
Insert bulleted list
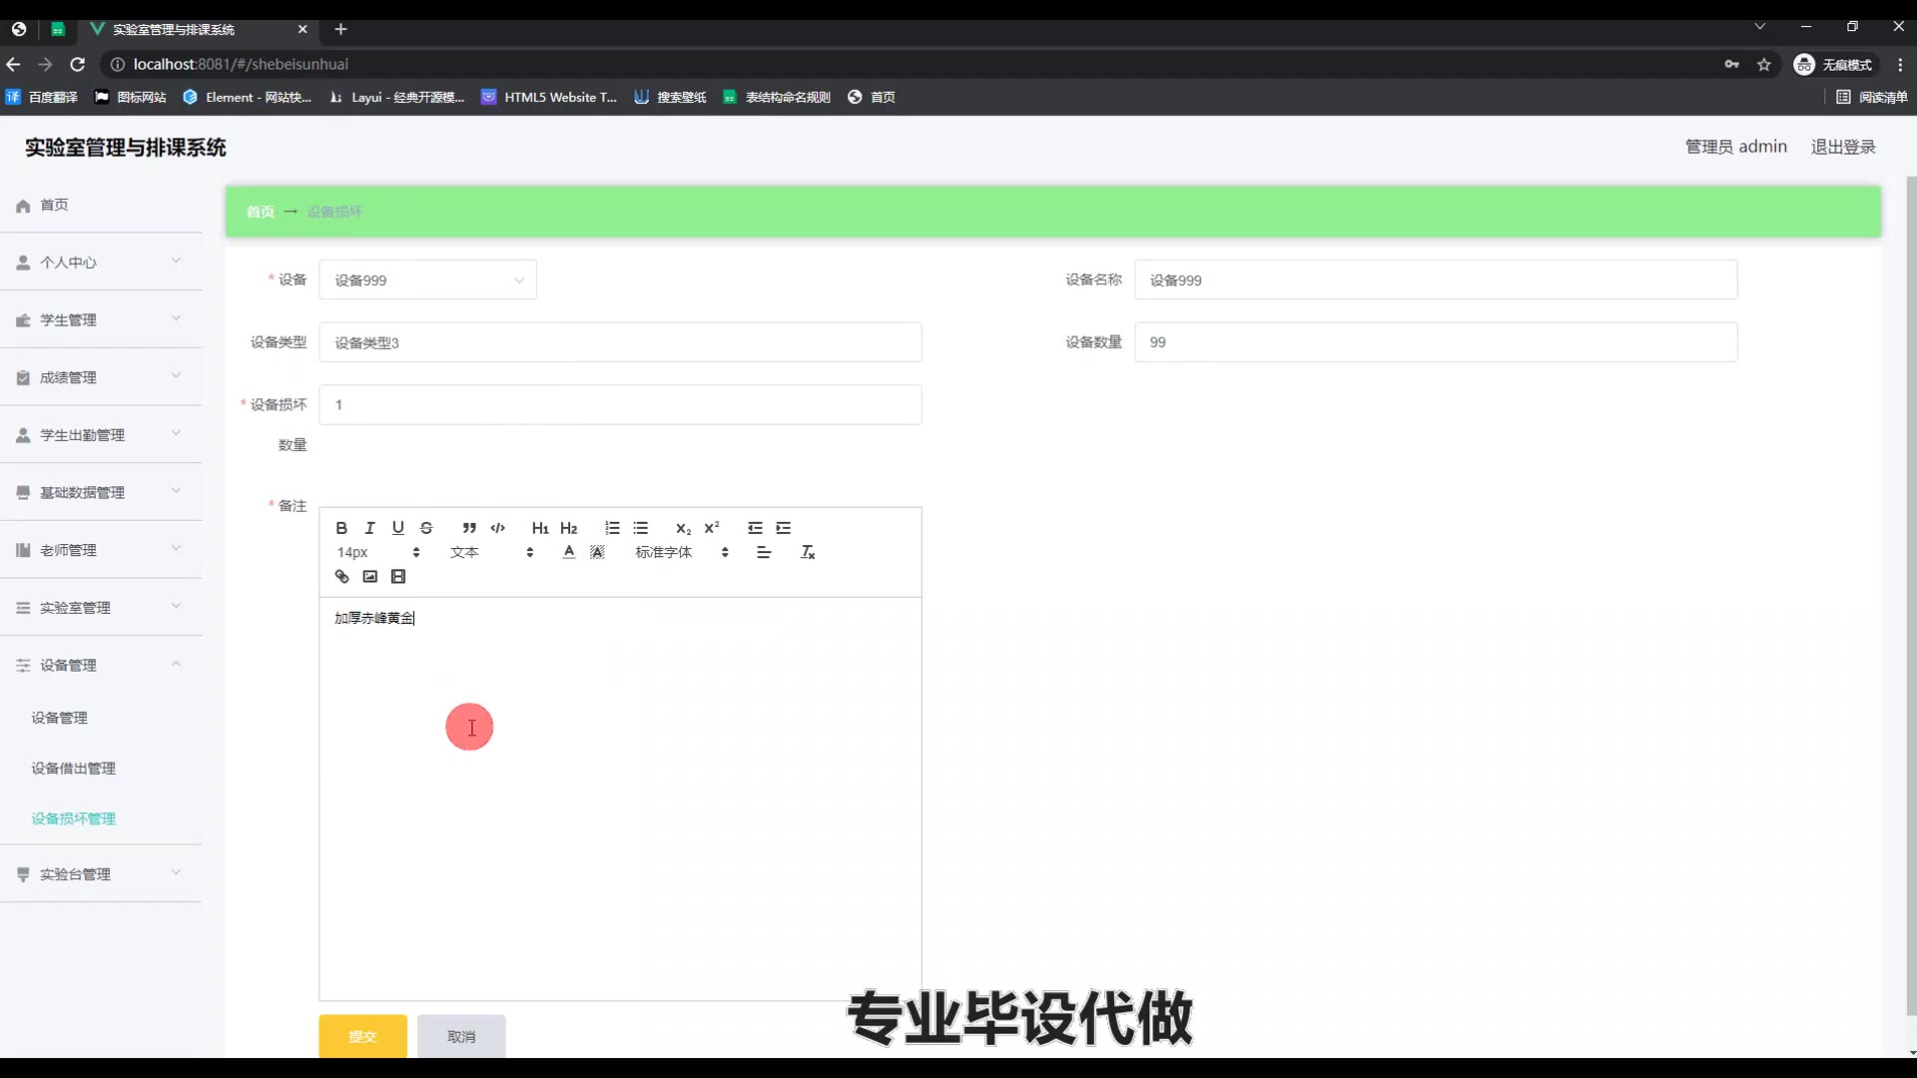point(641,528)
